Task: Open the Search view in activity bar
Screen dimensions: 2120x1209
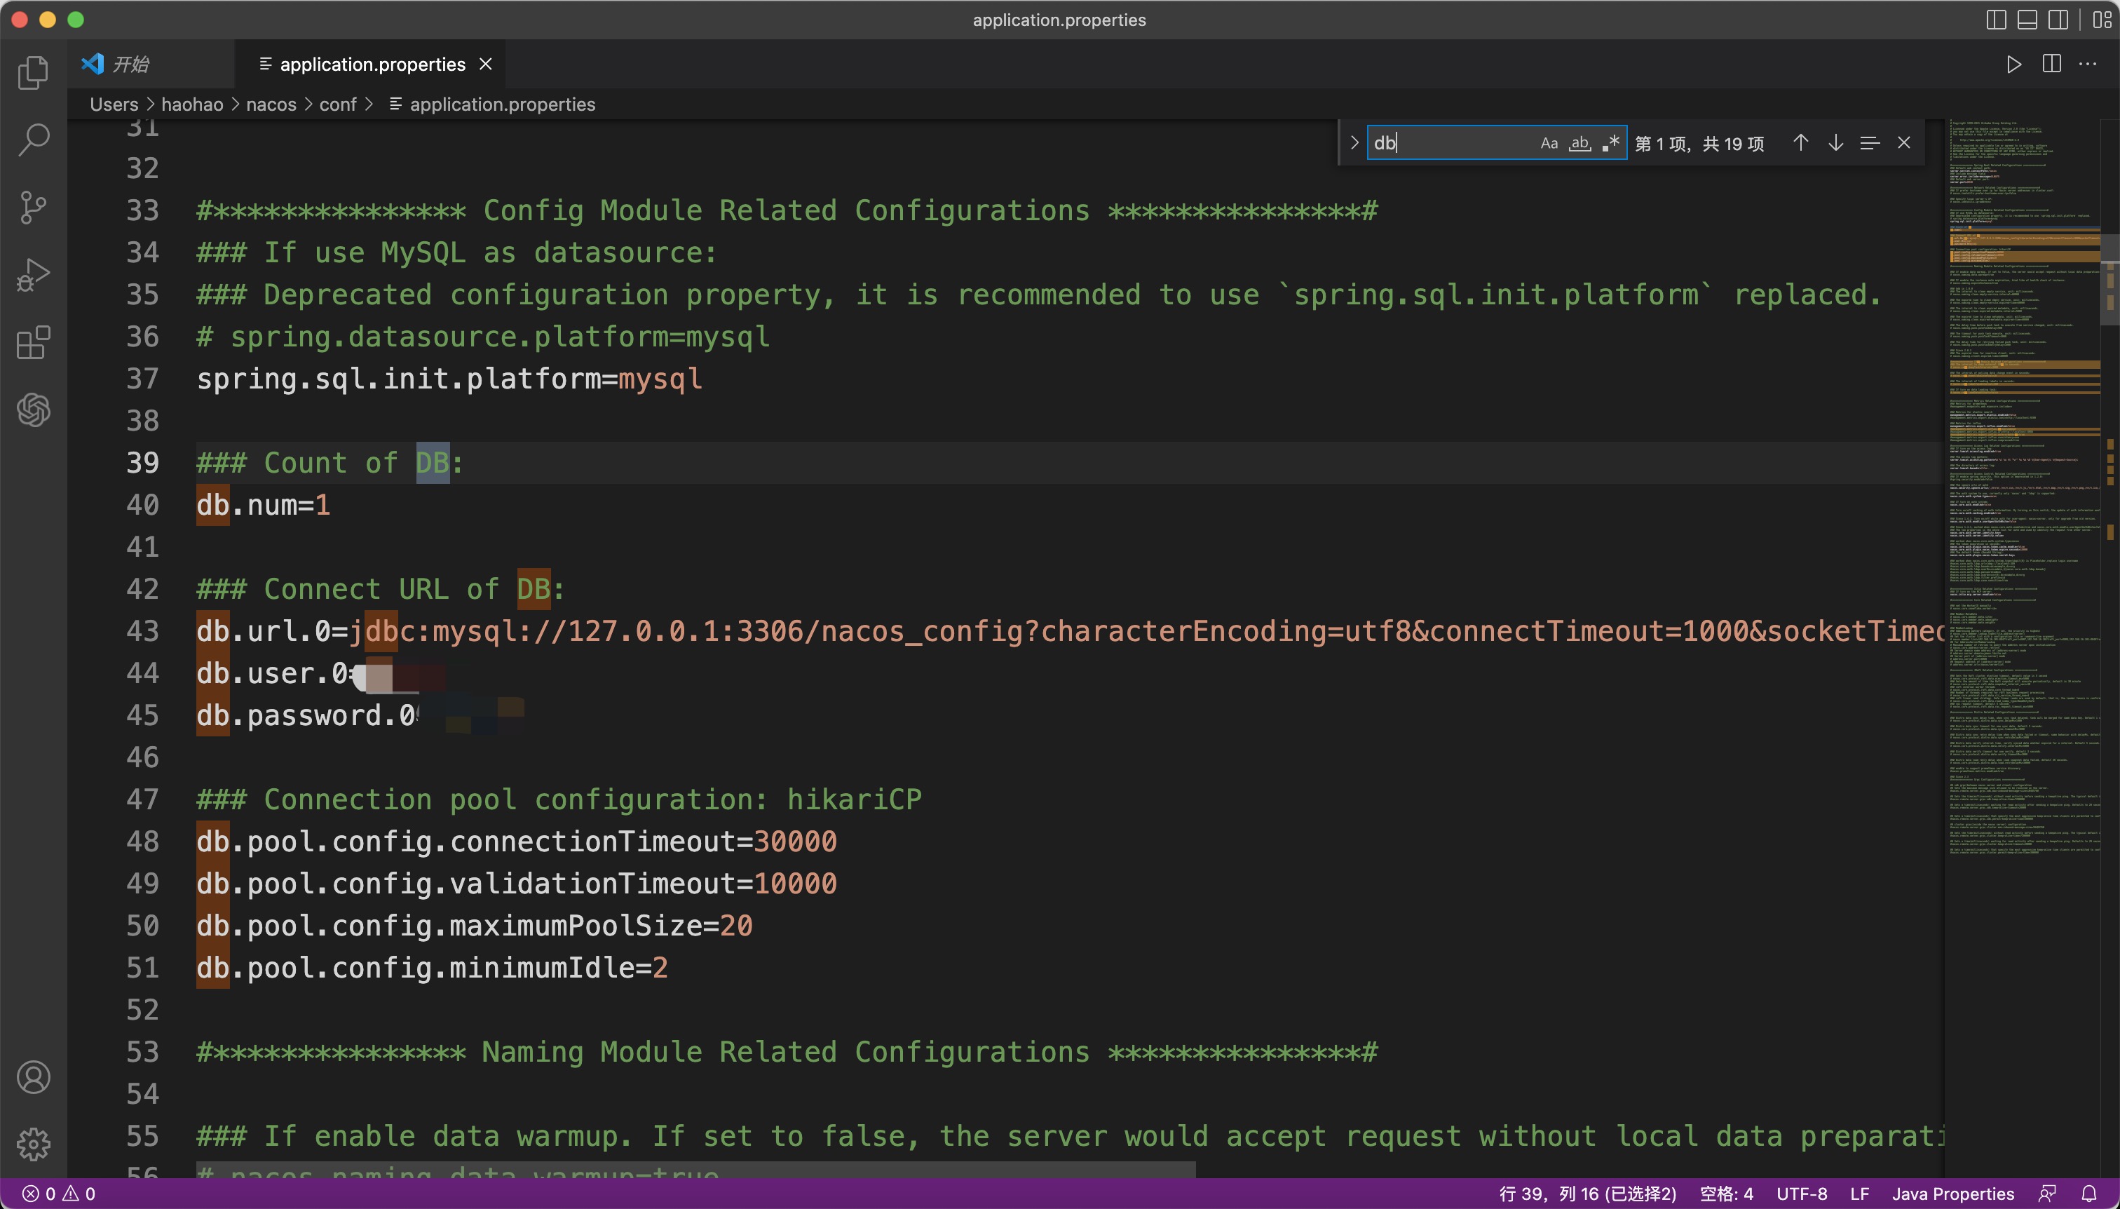Action: (33, 140)
